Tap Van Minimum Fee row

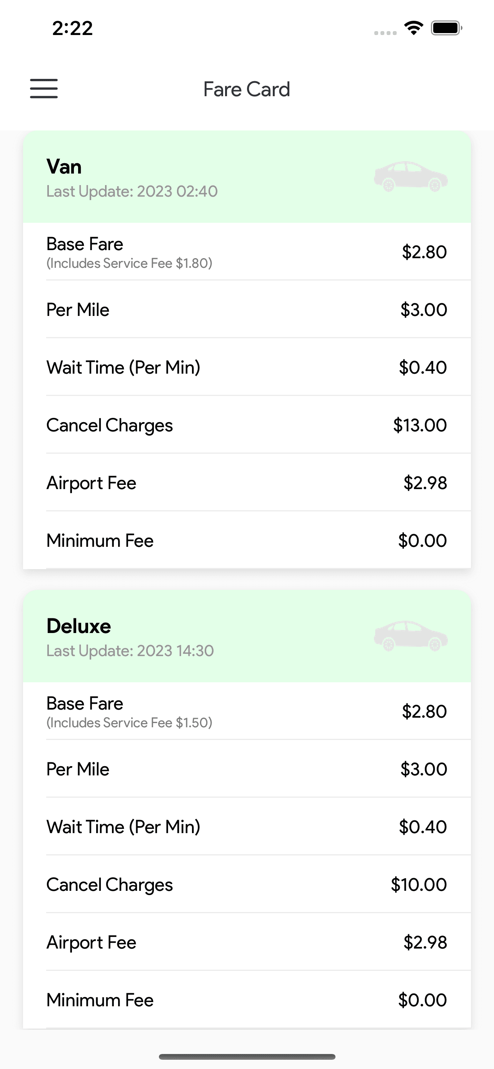(247, 540)
